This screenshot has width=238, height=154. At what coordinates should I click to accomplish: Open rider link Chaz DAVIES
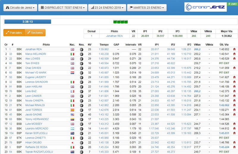pos(33,68)
